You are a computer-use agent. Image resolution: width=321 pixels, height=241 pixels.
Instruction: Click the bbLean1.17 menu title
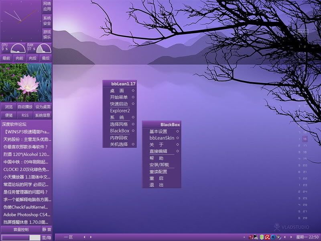pyautogui.click(x=120, y=84)
